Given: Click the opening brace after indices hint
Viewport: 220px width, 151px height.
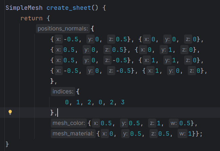Looking at the screenshot, I should point(78,91).
